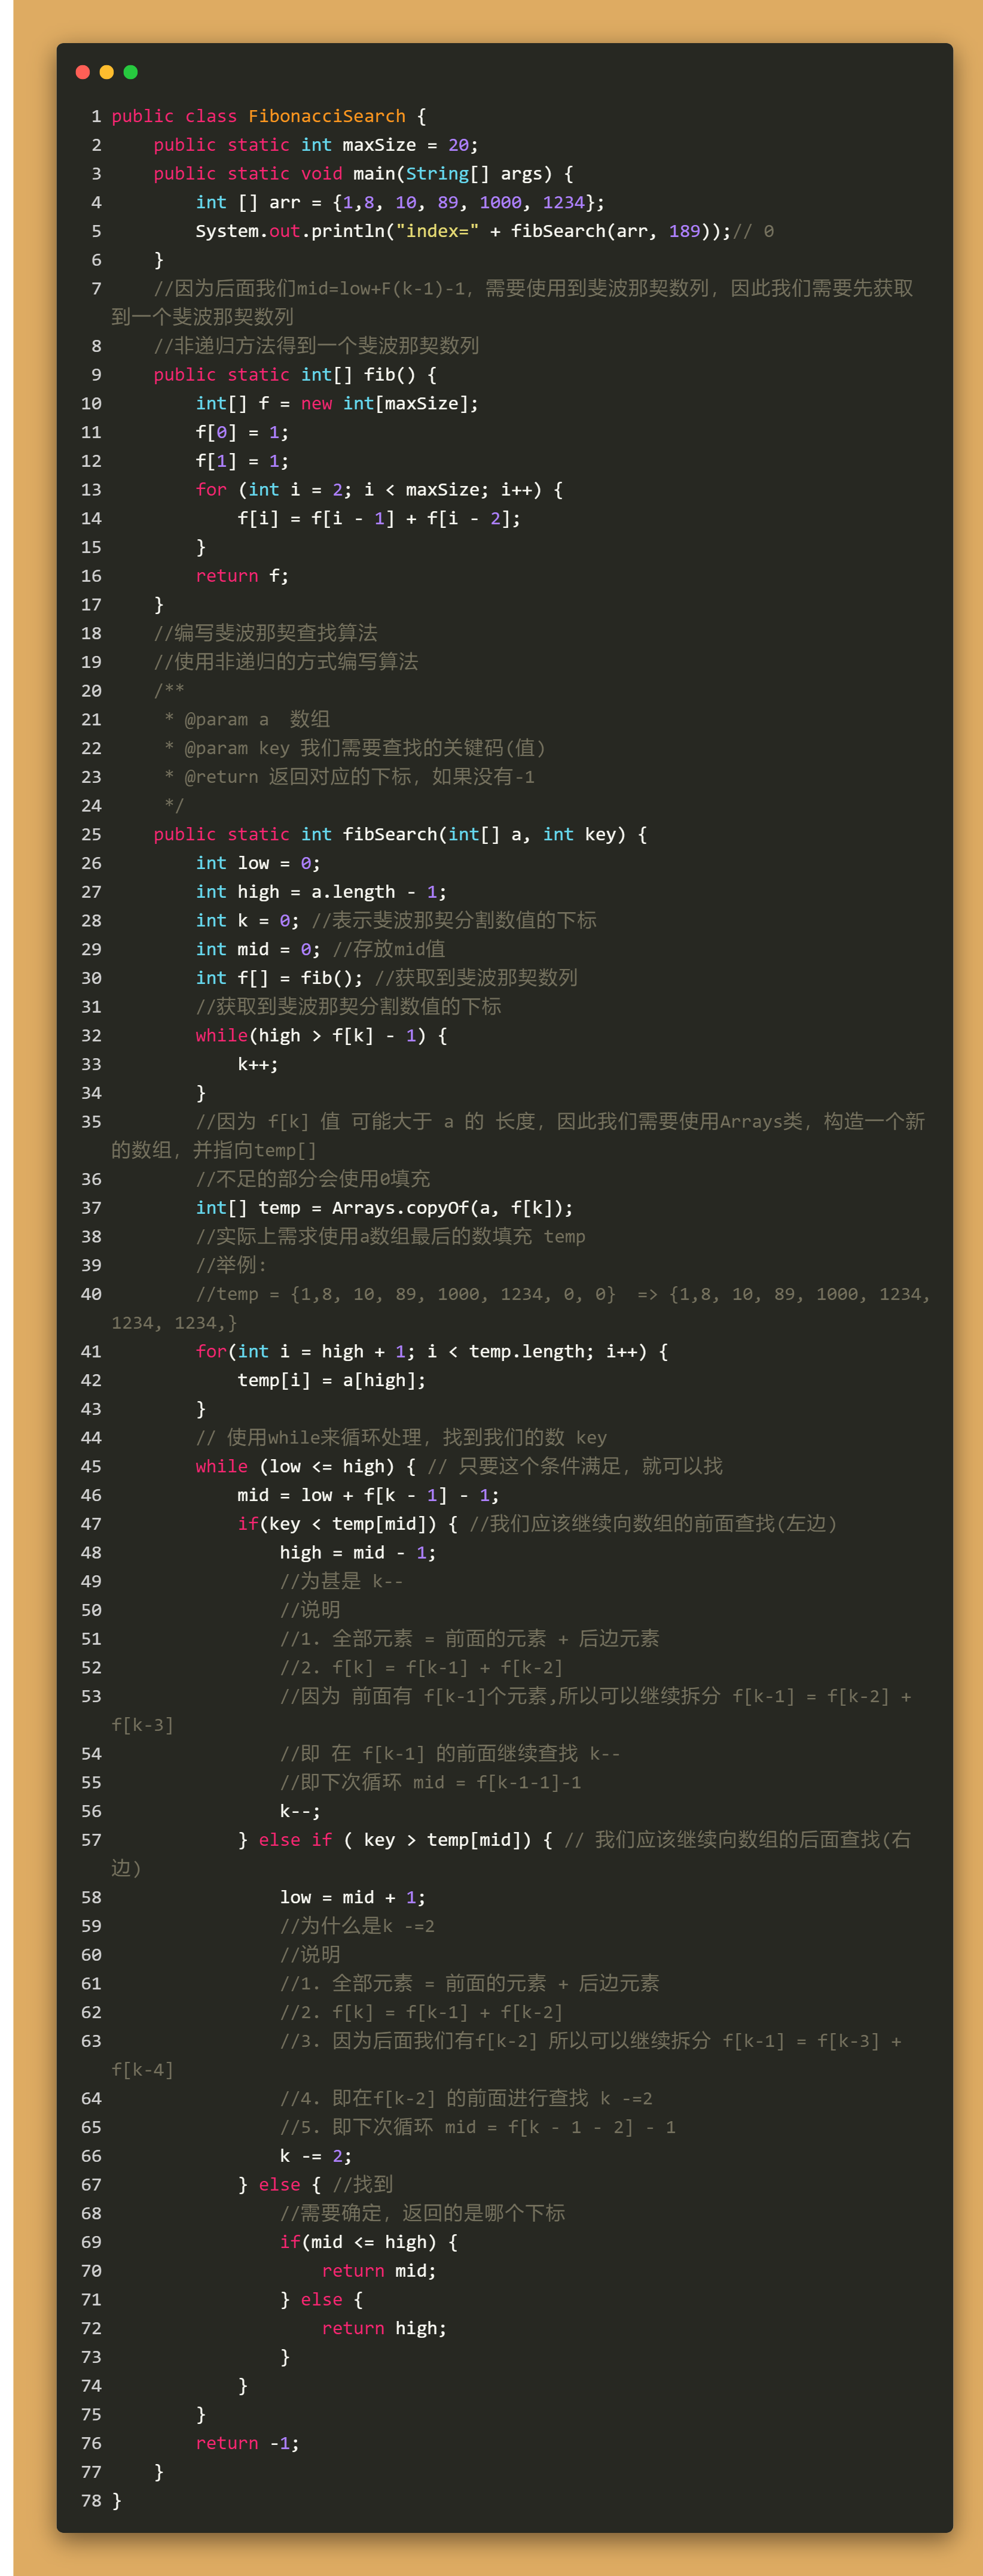Click the '@param a' Javadoc tag
This screenshot has height=2576, width=983.
227,720
